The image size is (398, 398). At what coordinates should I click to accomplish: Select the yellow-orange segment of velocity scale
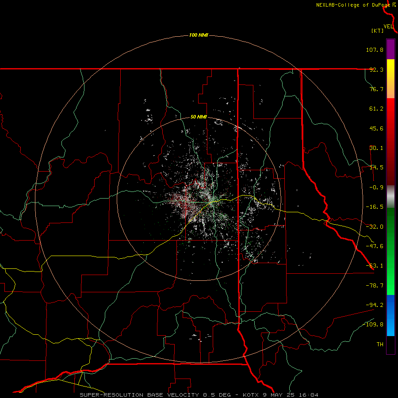(x=390, y=79)
